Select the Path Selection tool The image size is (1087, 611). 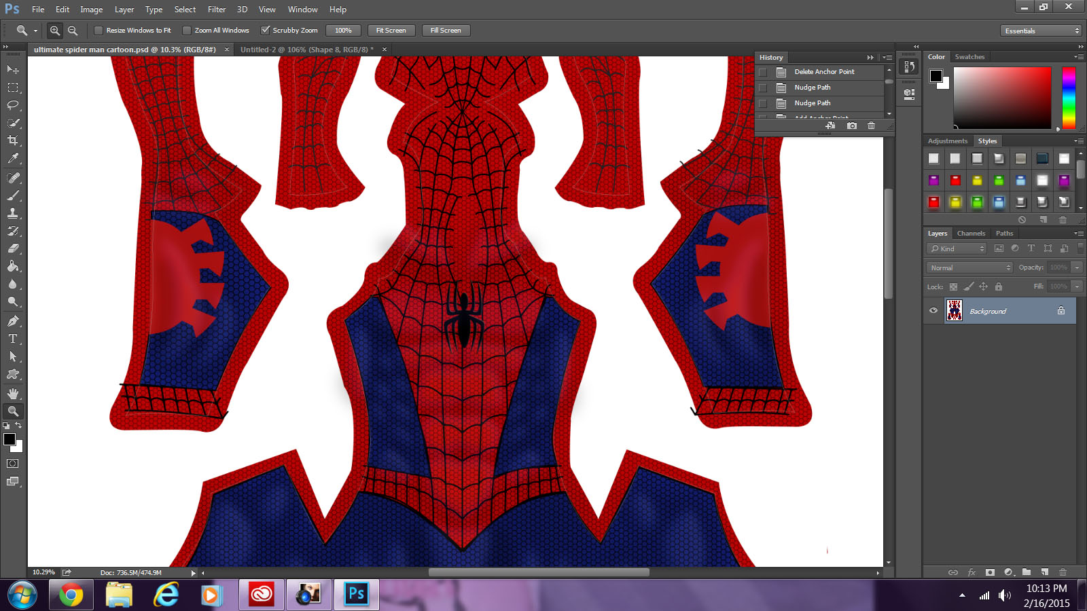tap(13, 356)
